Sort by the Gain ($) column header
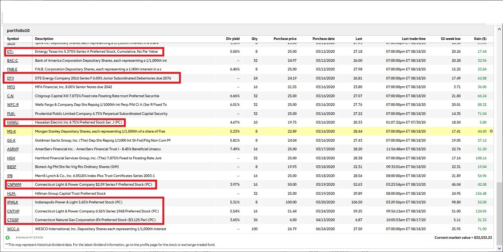Screen dimensions: 503x252 pyautogui.click(x=480, y=39)
